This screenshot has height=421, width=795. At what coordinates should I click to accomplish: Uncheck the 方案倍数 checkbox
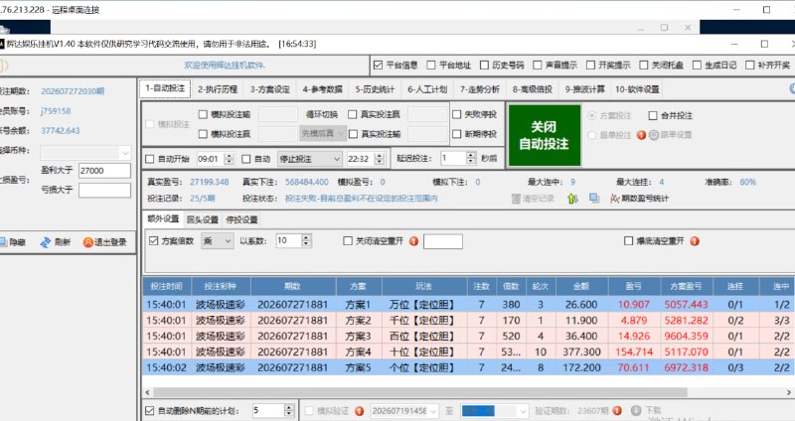click(x=154, y=240)
